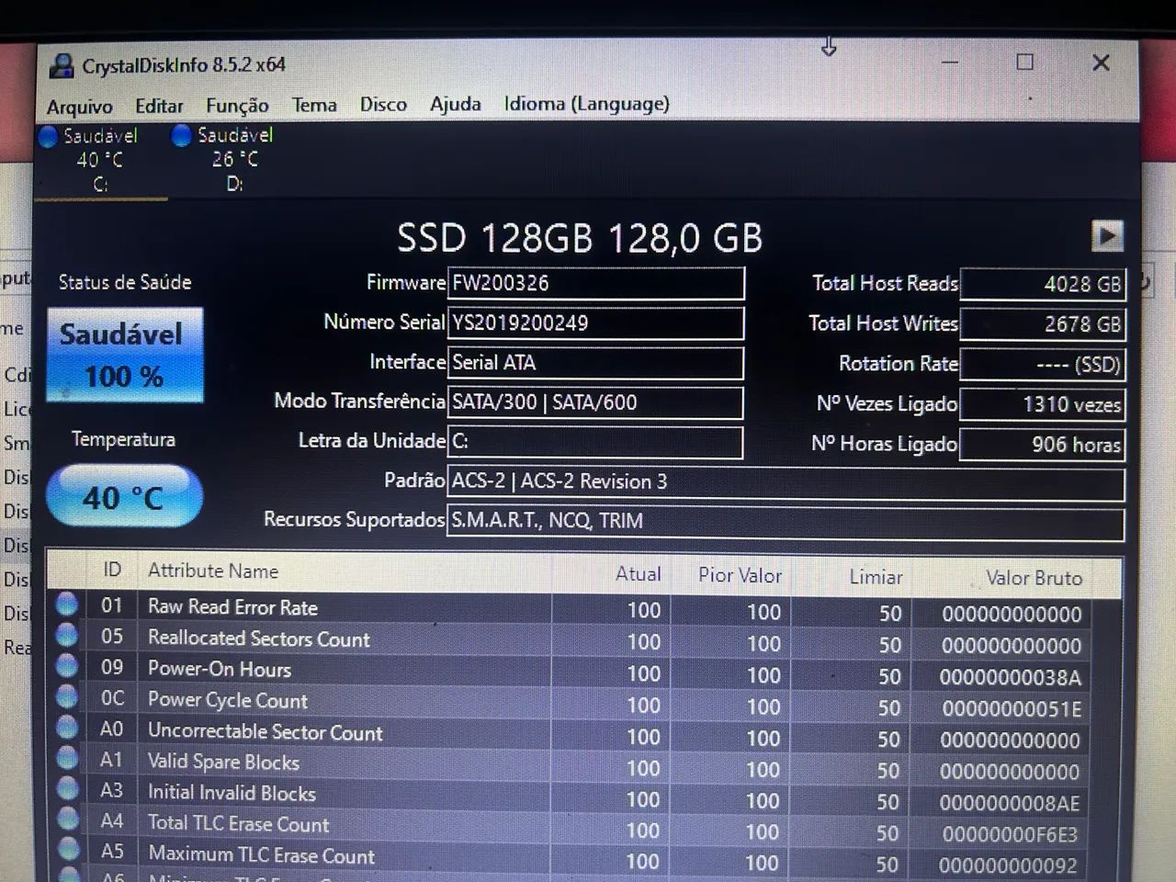Click raw value 0000000008AE

click(x=1009, y=804)
